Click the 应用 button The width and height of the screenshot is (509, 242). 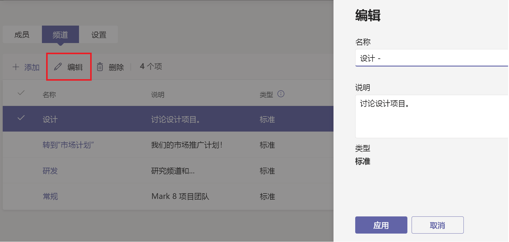(381, 225)
